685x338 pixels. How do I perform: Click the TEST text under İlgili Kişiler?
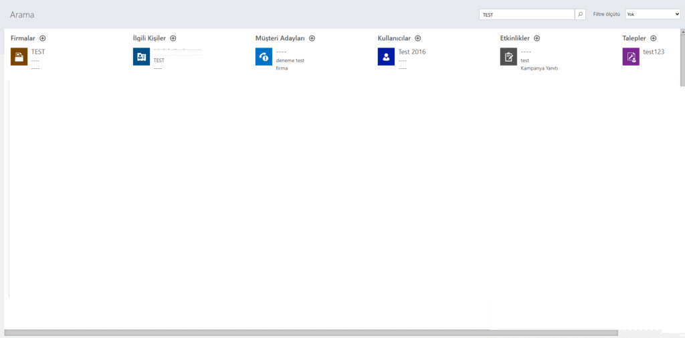[x=159, y=60]
